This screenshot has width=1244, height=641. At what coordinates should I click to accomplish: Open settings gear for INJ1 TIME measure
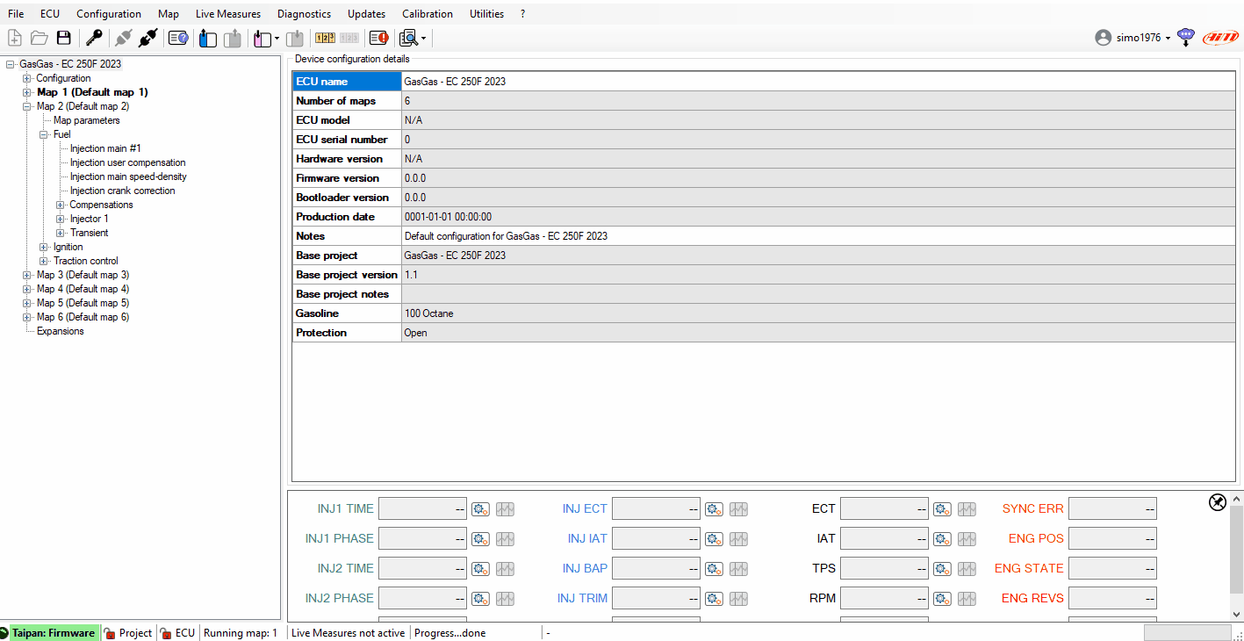click(x=480, y=509)
